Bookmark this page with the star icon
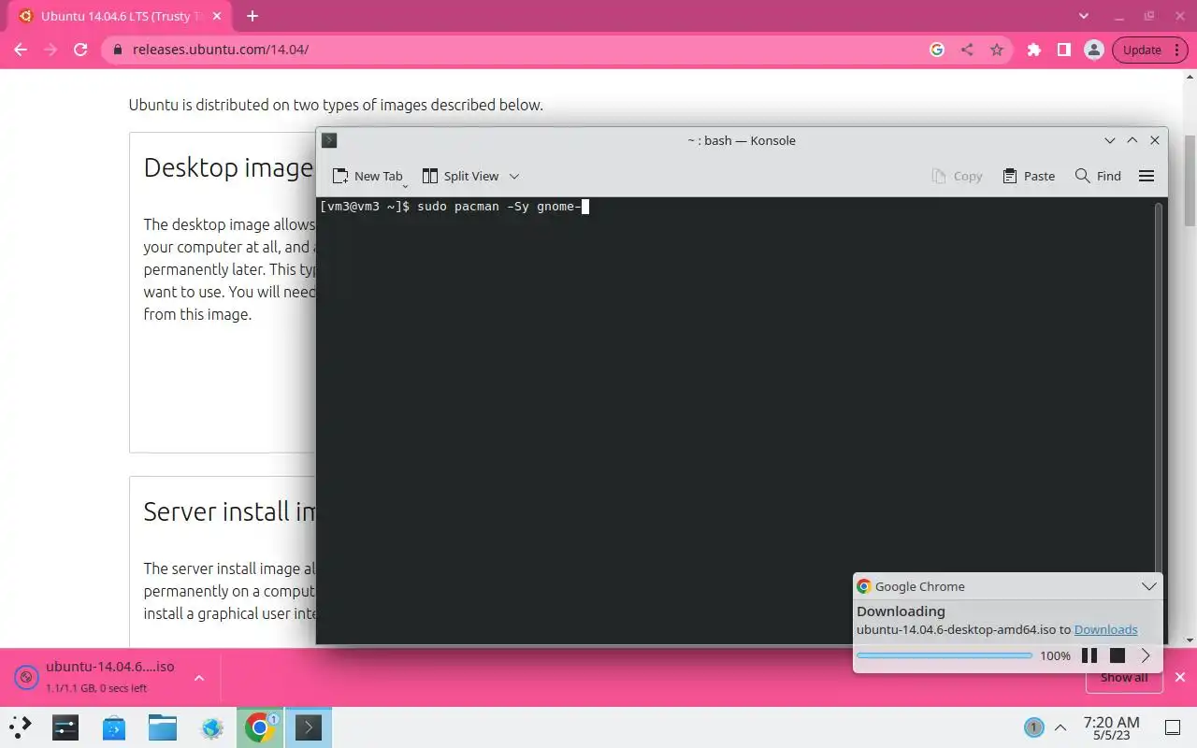The image size is (1197, 748). tap(997, 50)
